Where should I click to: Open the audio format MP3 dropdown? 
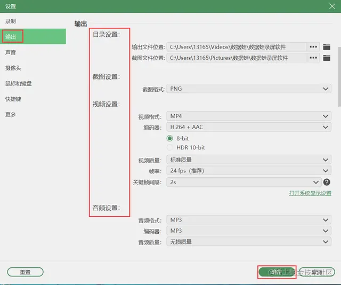(x=249, y=220)
